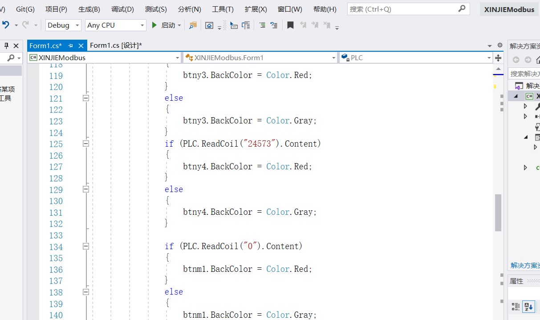The height and width of the screenshot is (320, 540).
Task: Click the editor settings gear icon
Action: click(500, 45)
